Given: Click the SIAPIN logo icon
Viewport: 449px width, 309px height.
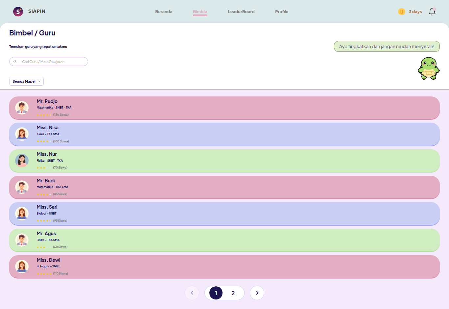Looking at the screenshot, I should coord(18,11).
